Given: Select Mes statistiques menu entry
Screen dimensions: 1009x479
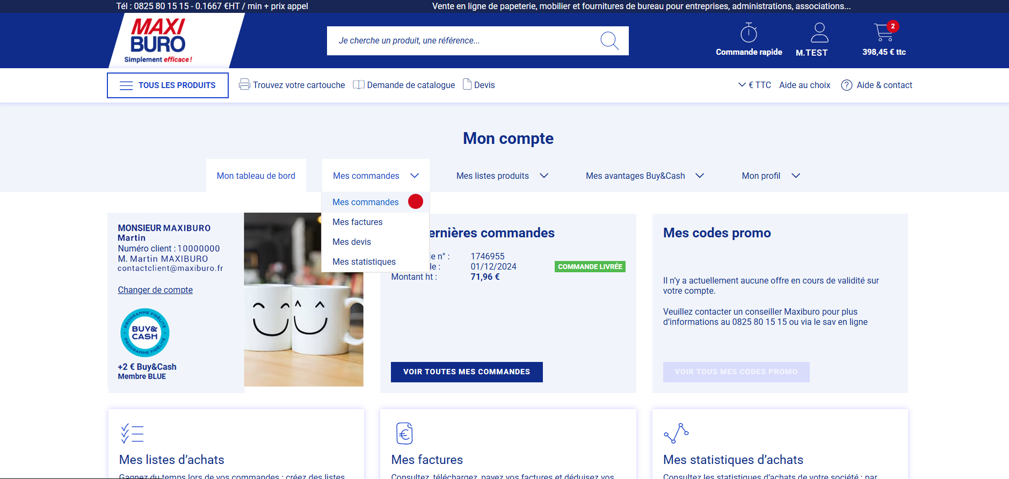Looking at the screenshot, I should [x=364, y=262].
